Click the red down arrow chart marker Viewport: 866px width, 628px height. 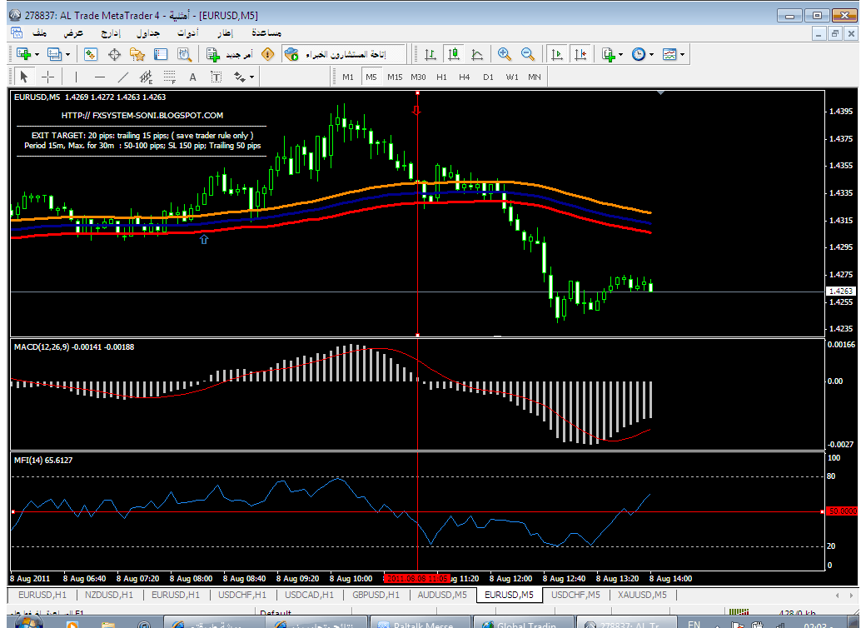[x=417, y=110]
